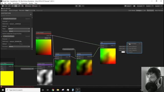Select the DistortionPower property pill
This screenshot has width=164, height=92.
9,36
